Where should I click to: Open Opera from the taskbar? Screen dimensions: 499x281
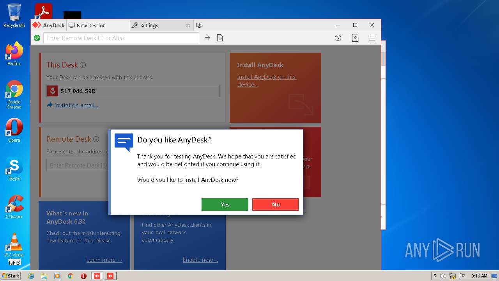click(83, 276)
